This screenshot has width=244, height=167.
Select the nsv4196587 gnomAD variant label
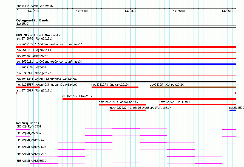tap(47, 85)
